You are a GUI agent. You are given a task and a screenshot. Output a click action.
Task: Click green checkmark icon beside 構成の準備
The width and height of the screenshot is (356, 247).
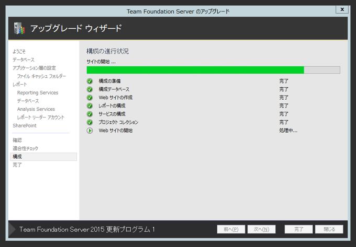click(x=90, y=81)
